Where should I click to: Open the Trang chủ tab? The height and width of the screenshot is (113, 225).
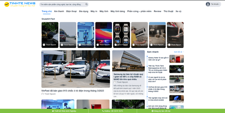(x=47, y=11)
